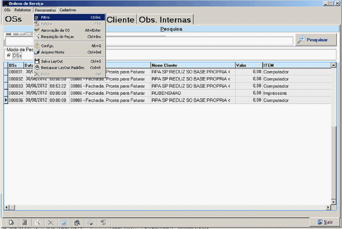Click the magnifier search icon in bottom toolbar
342x229 pixels.
[77, 223]
